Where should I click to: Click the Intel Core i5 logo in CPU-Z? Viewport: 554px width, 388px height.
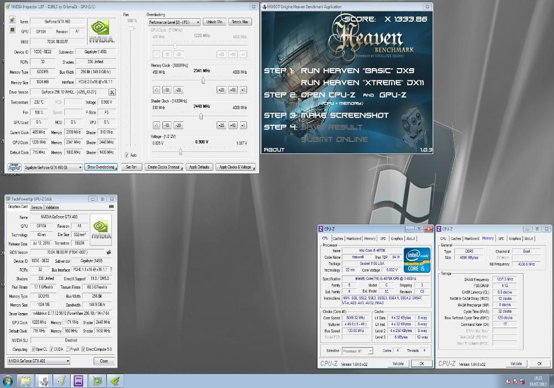tap(417, 260)
